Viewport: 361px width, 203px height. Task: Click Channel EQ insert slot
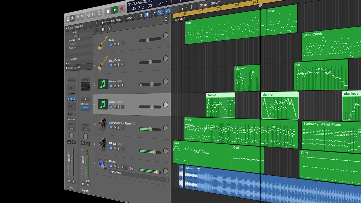click(85, 104)
